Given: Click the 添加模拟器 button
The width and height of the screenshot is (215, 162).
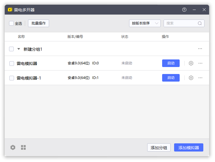Looking at the screenshot, I should click(x=189, y=147).
